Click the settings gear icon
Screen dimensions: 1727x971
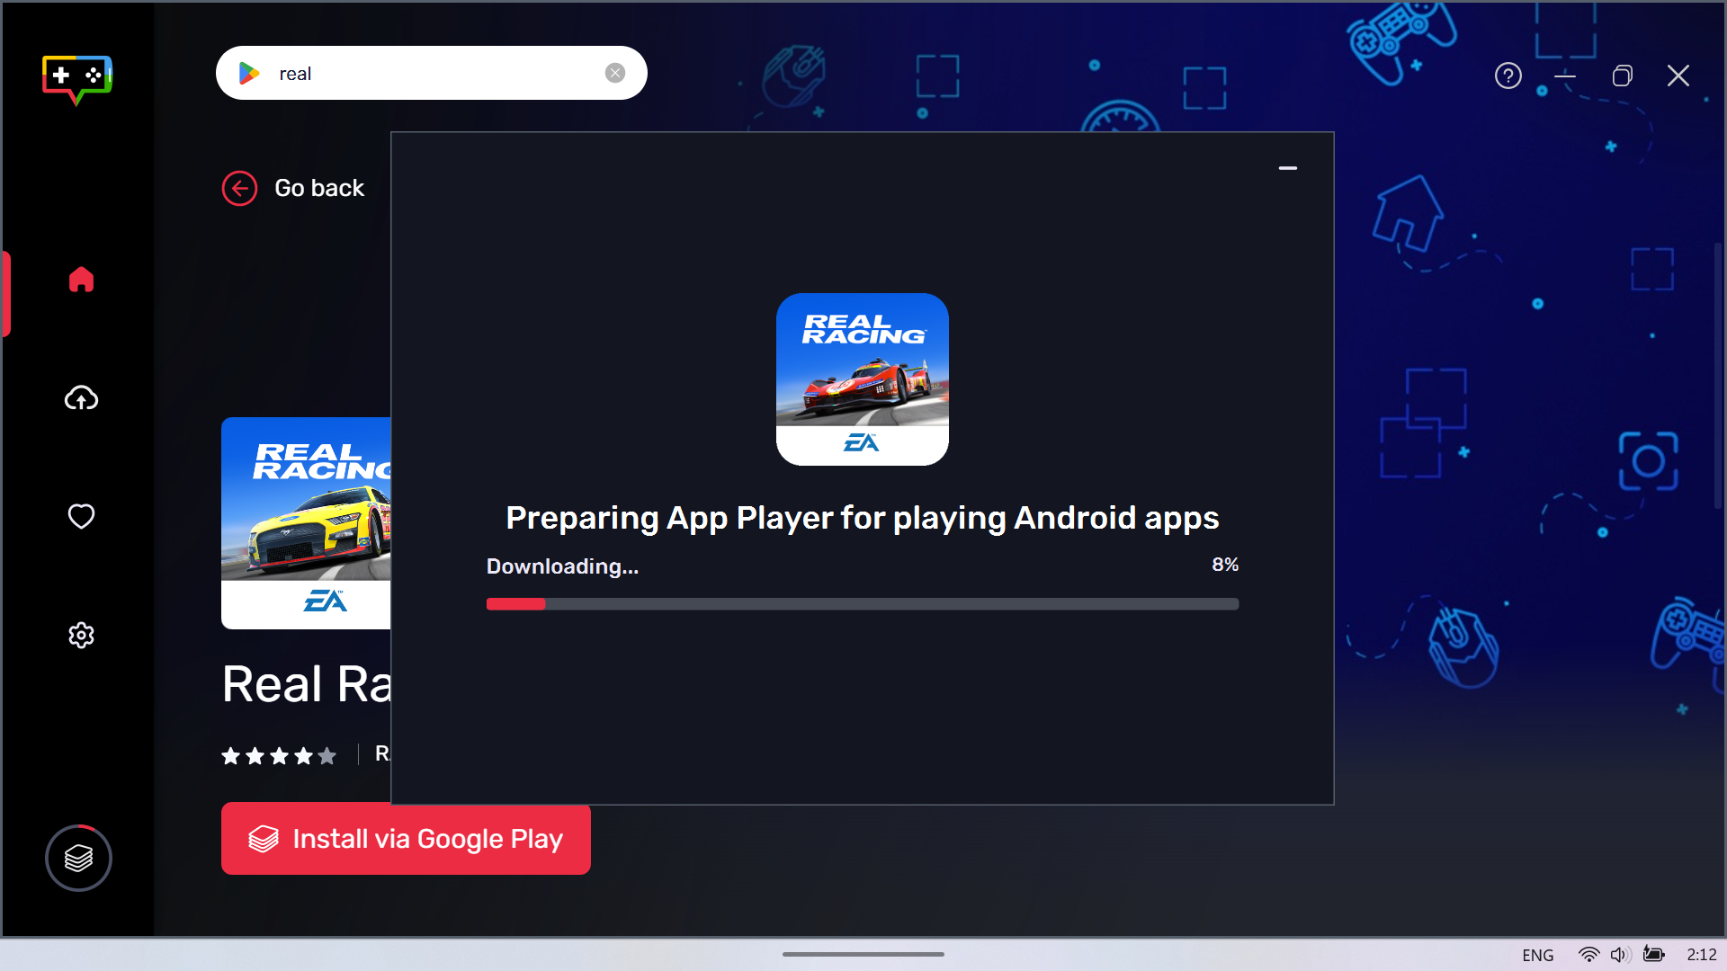click(x=81, y=634)
